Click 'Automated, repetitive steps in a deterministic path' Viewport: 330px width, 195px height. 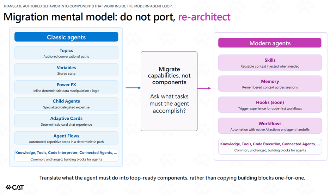tap(66, 142)
